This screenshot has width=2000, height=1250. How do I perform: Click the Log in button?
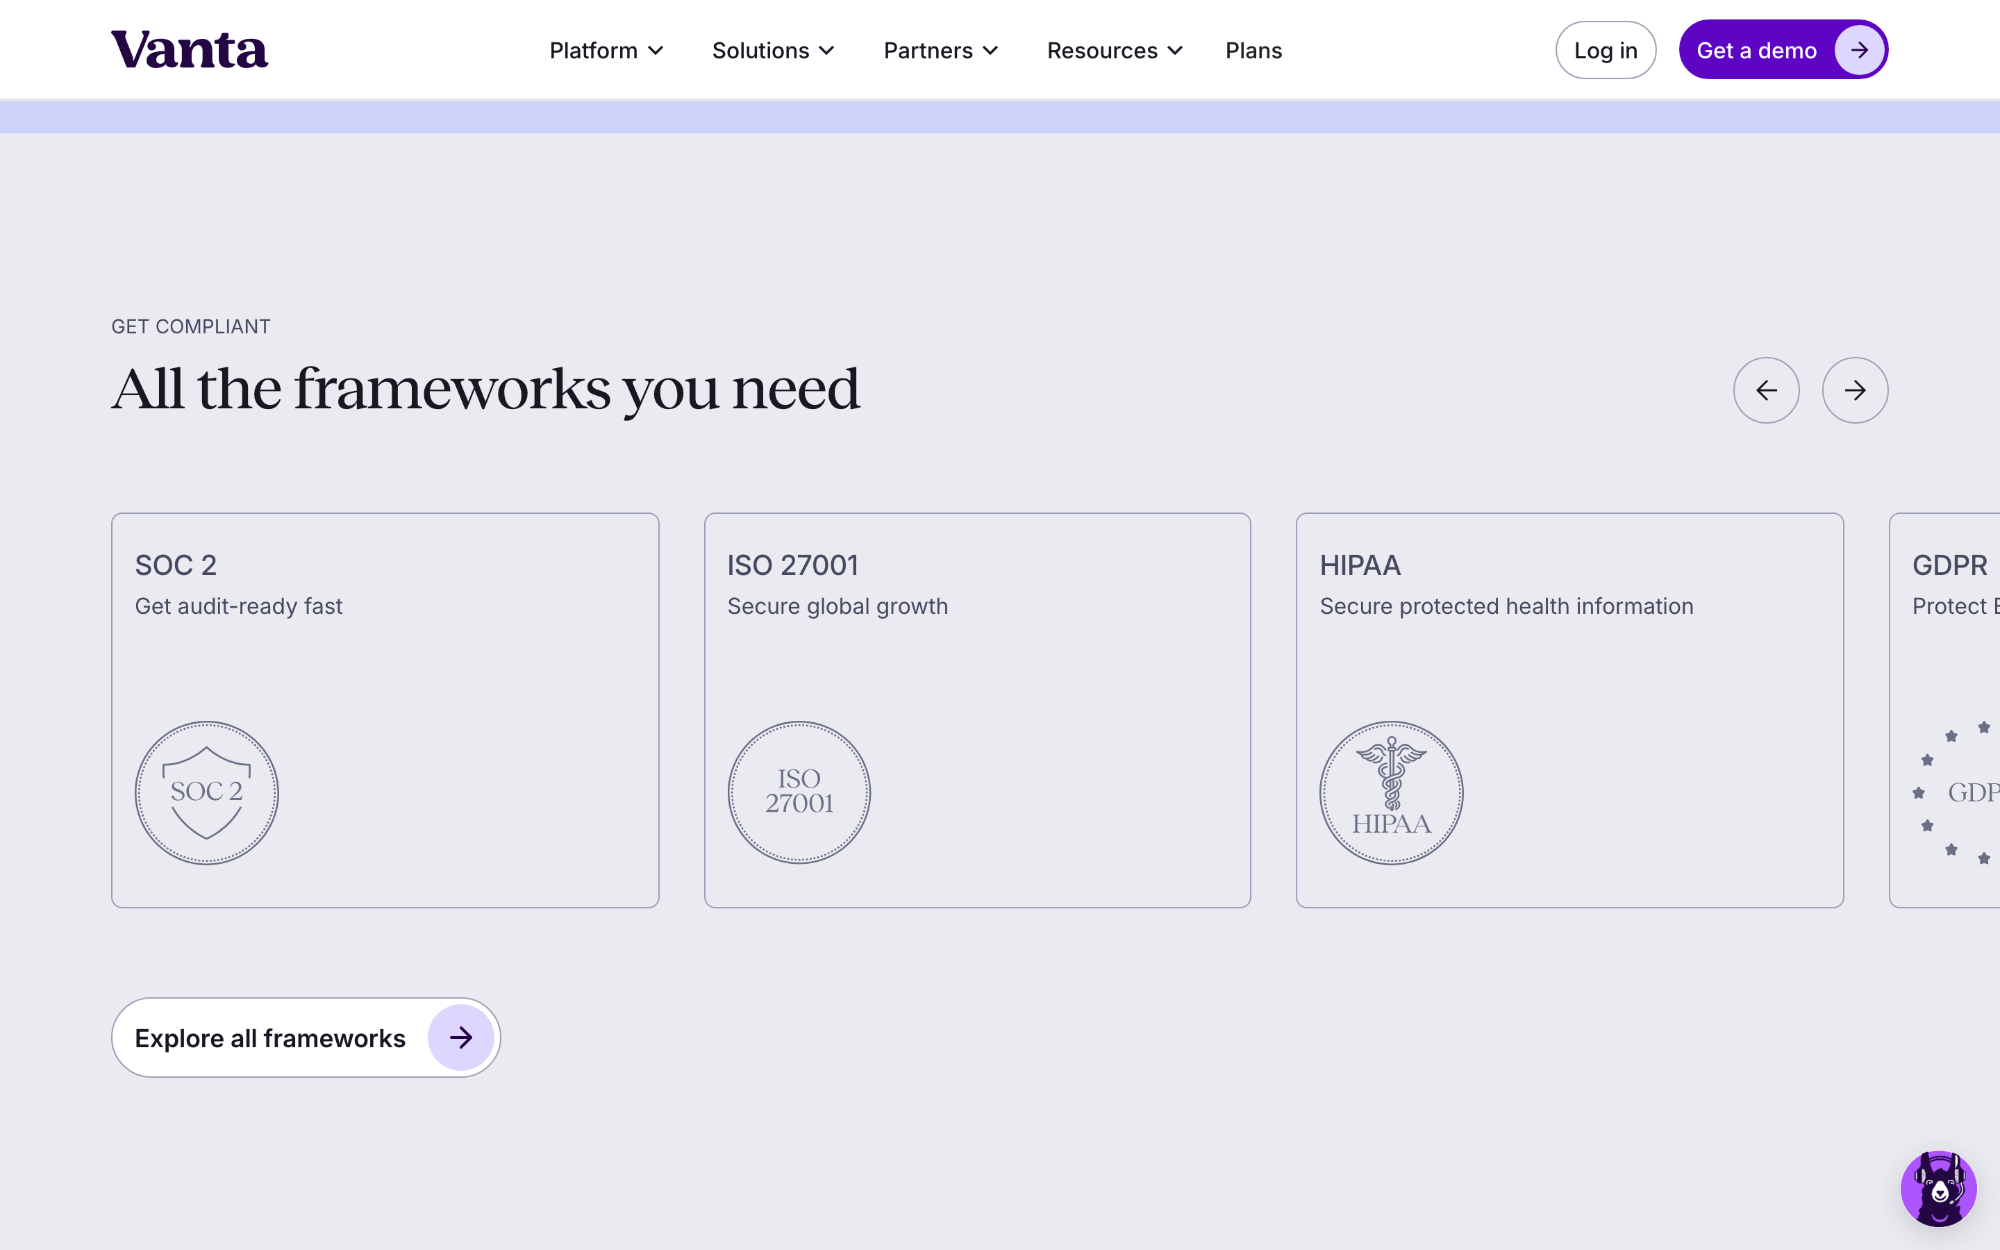1605,51
